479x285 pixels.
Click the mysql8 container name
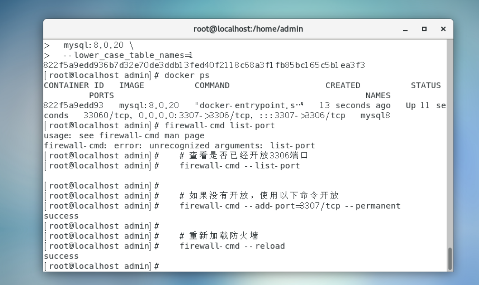[375, 115]
